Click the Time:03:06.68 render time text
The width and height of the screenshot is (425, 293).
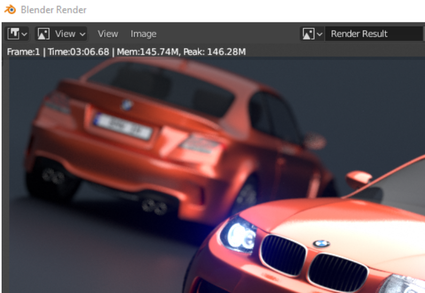[79, 52]
